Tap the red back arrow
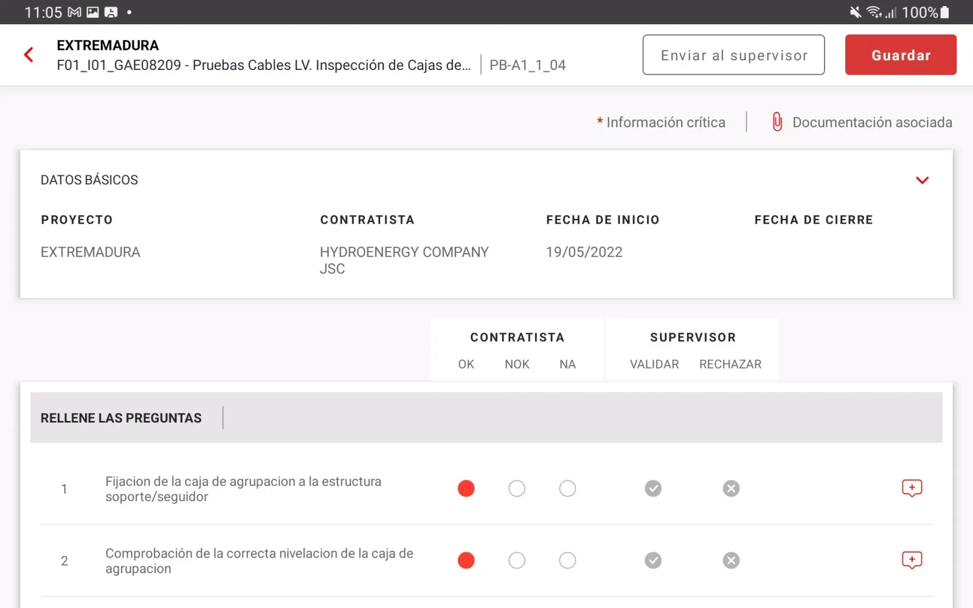Image resolution: width=973 pixels, height=608 pixels. pyautogui.click(x=29, y=55)
